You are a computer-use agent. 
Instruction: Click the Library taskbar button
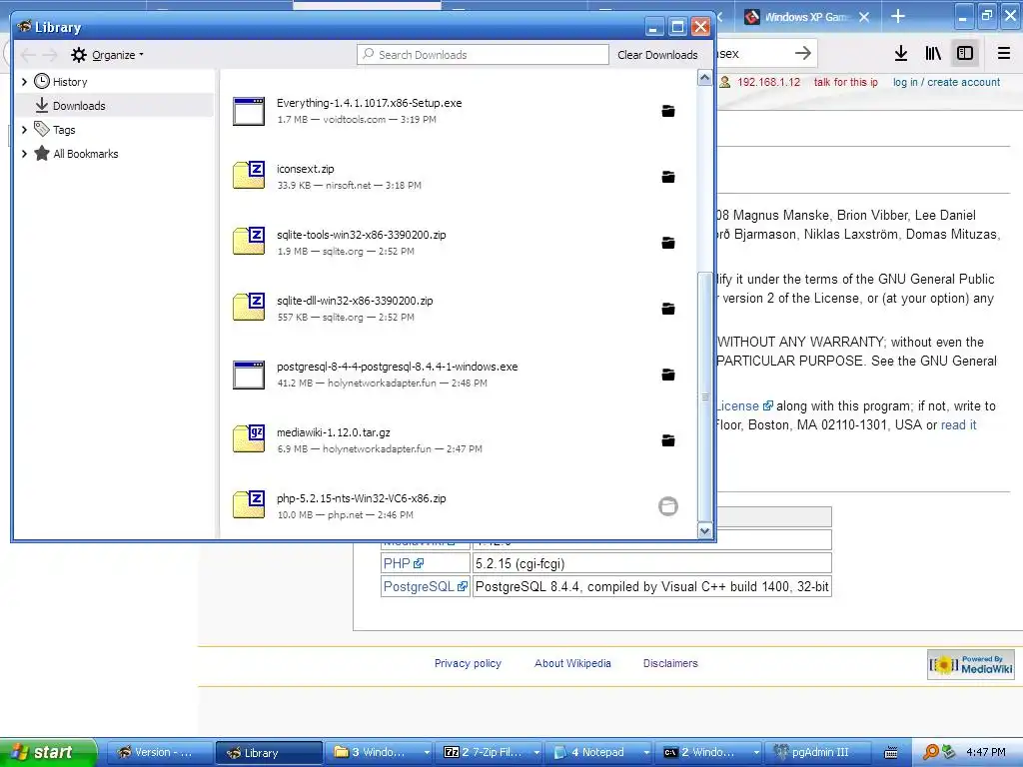(269, 753)
